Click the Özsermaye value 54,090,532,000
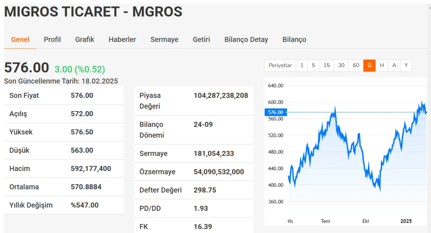The height and width of the screenshot is (233, 431). [x=219, y=172]
